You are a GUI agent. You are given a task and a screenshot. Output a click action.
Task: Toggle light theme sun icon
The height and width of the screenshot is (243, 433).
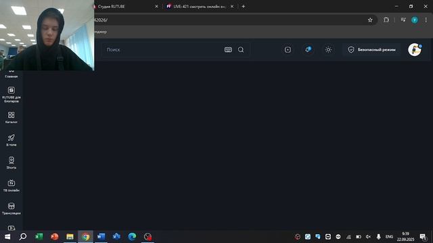point(328,49)
